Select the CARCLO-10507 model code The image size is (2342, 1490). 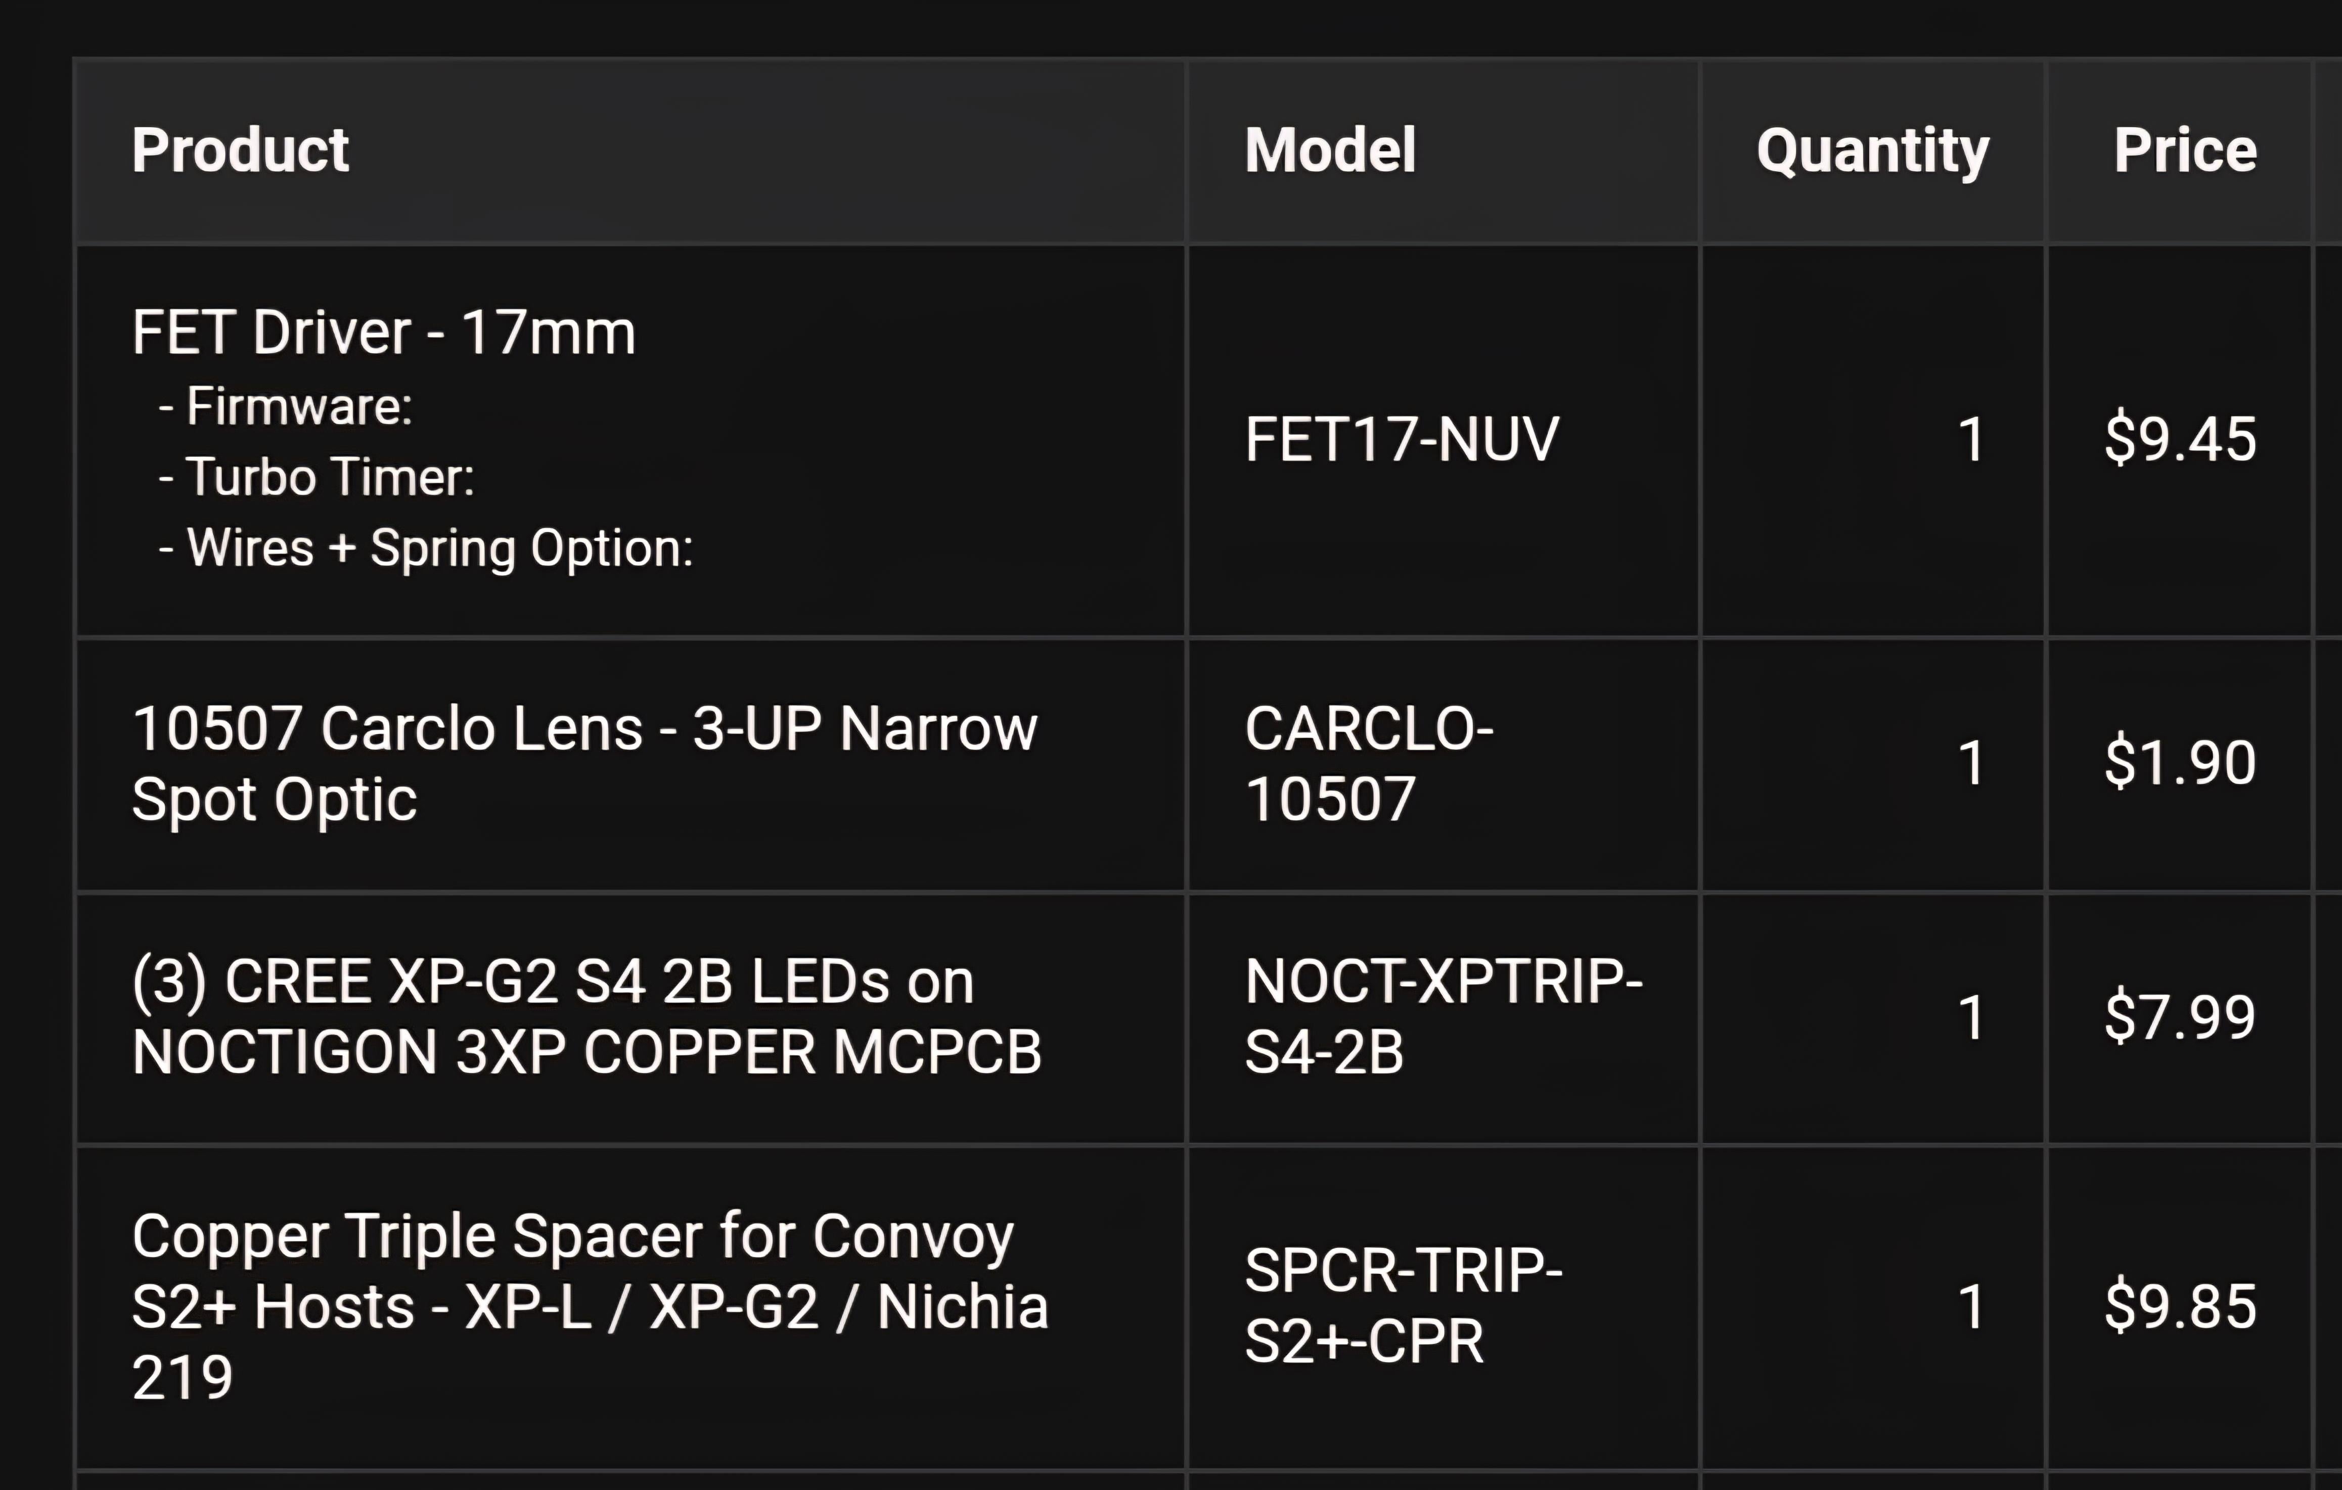coord(1368,764)
